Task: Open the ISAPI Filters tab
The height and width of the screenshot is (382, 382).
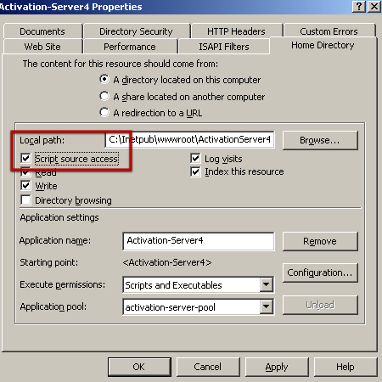Action: pyautogui.click(x=224, y=47)
